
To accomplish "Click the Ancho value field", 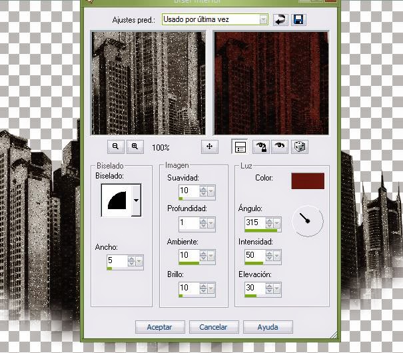I will [117, 261].
